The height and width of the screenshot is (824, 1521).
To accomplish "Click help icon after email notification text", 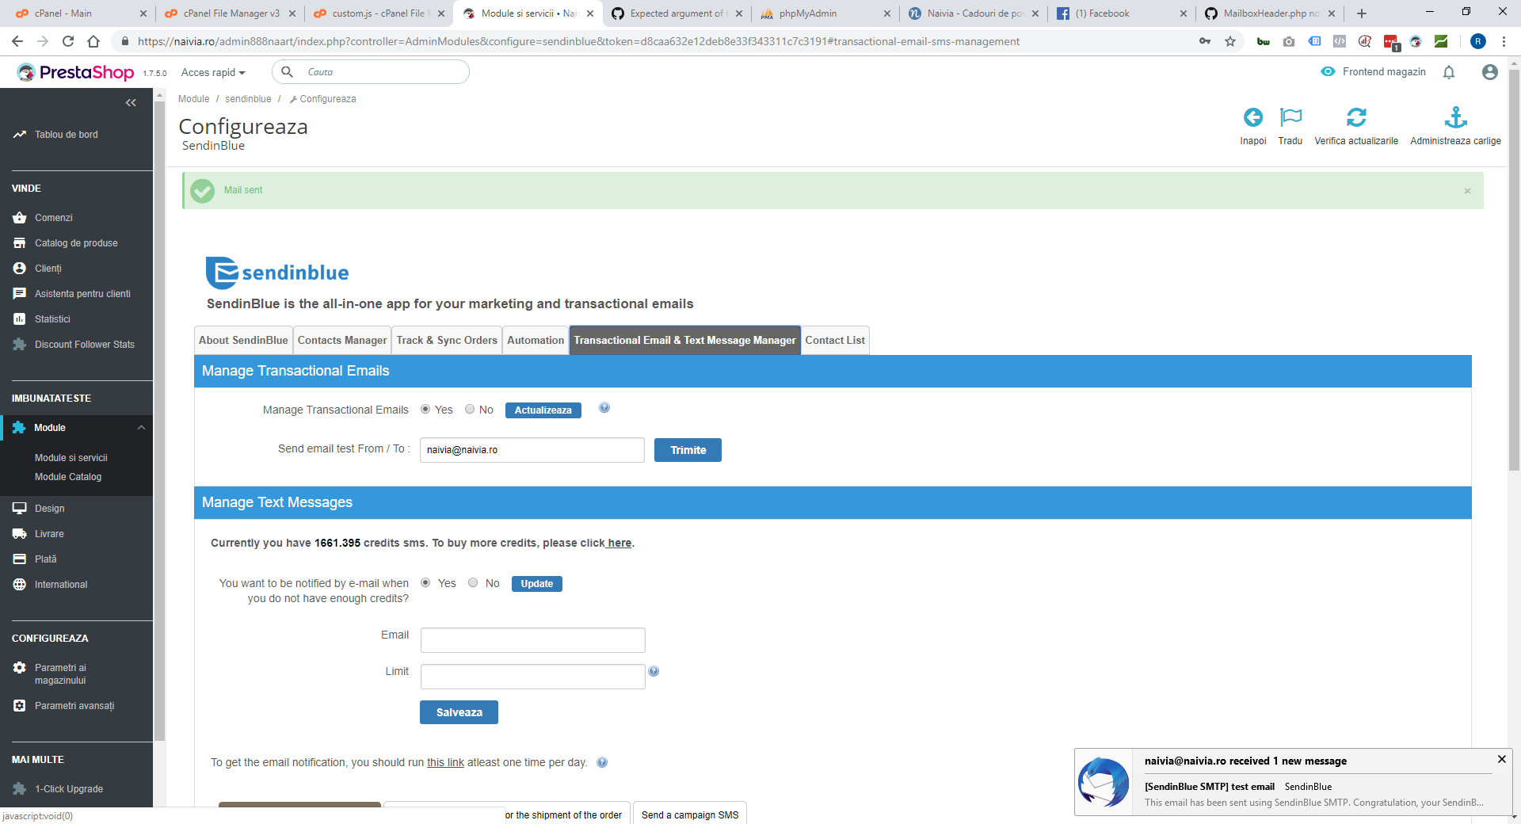I will (x=602, y=762).
